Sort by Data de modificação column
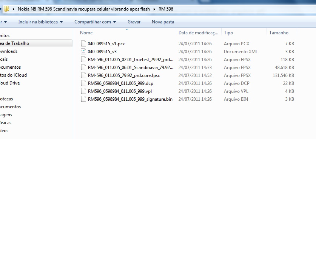 click(198, 32)
